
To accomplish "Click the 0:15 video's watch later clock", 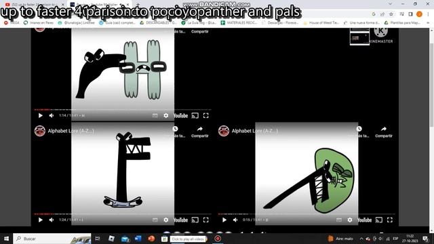I will click(359, 129).
